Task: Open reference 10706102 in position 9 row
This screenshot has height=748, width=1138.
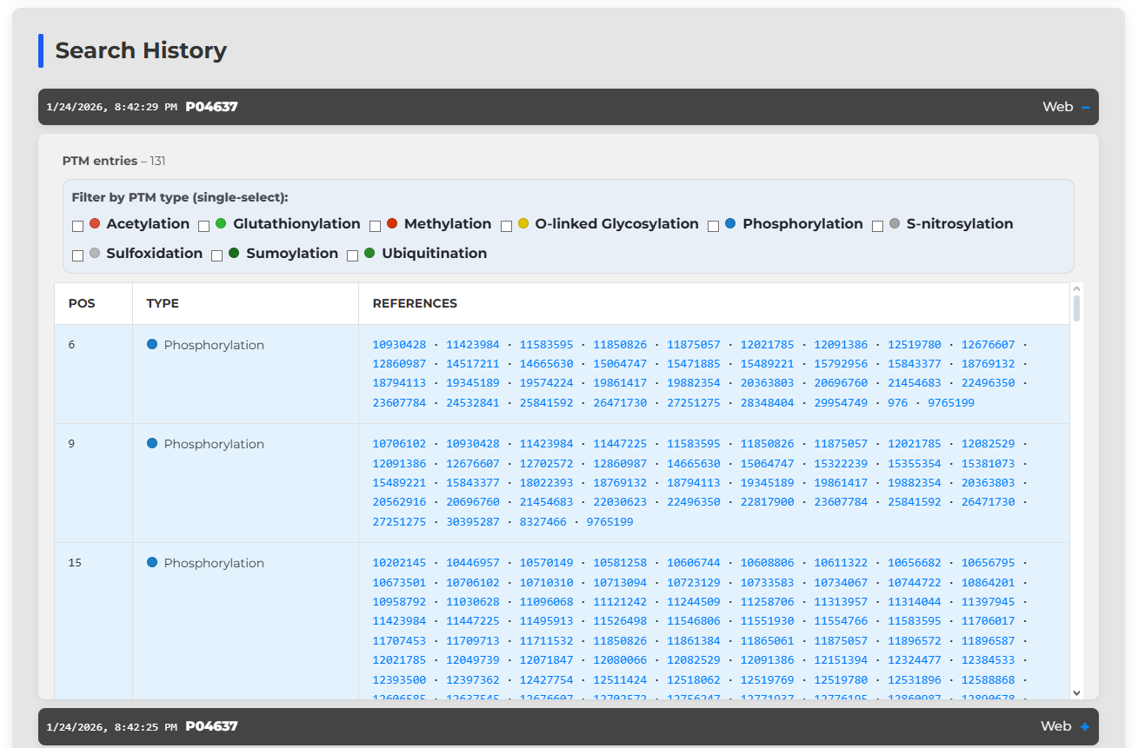Action: pyautogui.click(x=399, y=444)
